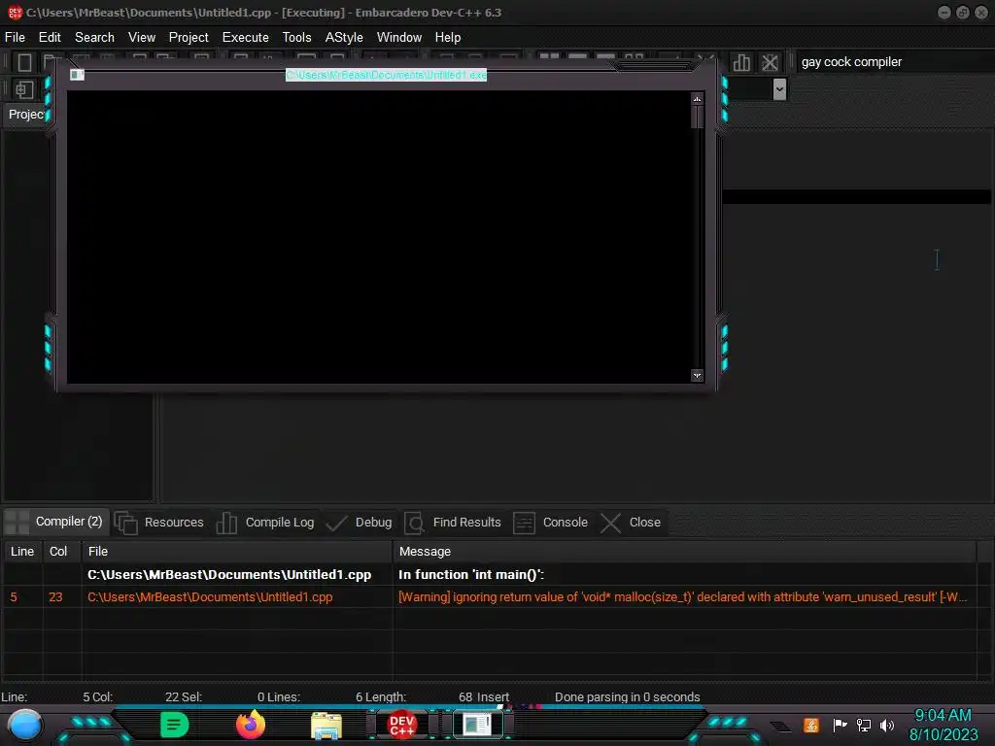The width and height of the screenshot is (995, 746).
Task: Select the bold Untitled1.cpp file path row
Action: pos(229,575)
